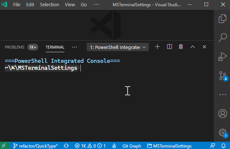Image resolution: width=230 pixels, height=149 pixels.
Task: Open the Accounts menu
Action: pyautogui.click(x=223, y=114)
